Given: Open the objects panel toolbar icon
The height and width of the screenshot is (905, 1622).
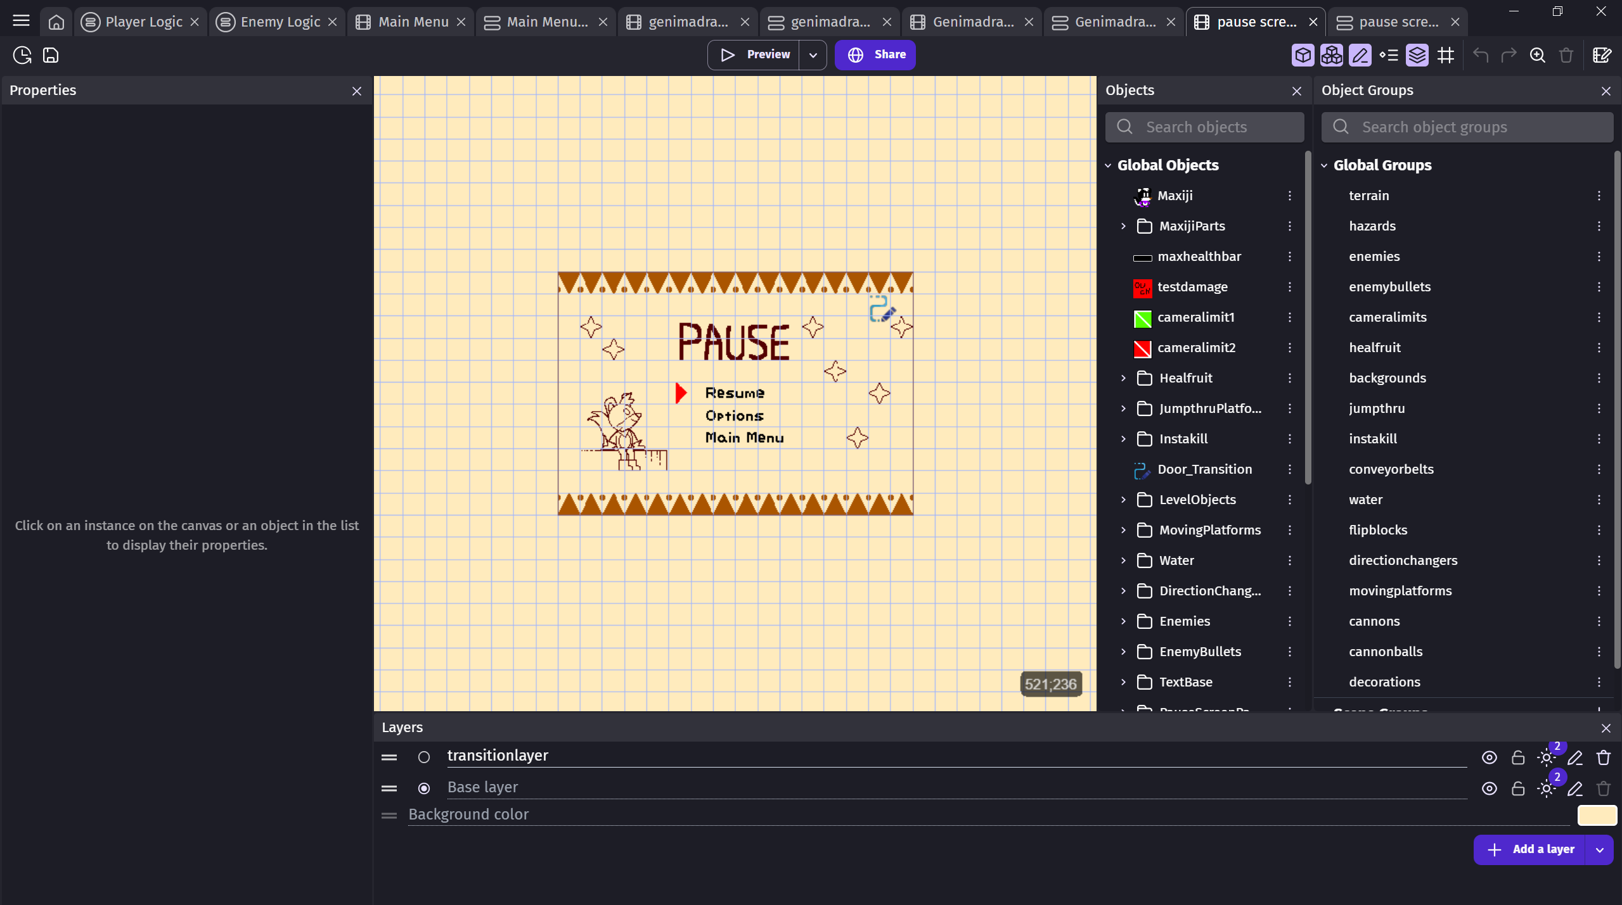Looking at the screenshot, I should (1303, 55).
